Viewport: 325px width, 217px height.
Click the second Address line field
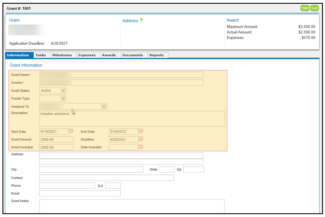point(121,162)
